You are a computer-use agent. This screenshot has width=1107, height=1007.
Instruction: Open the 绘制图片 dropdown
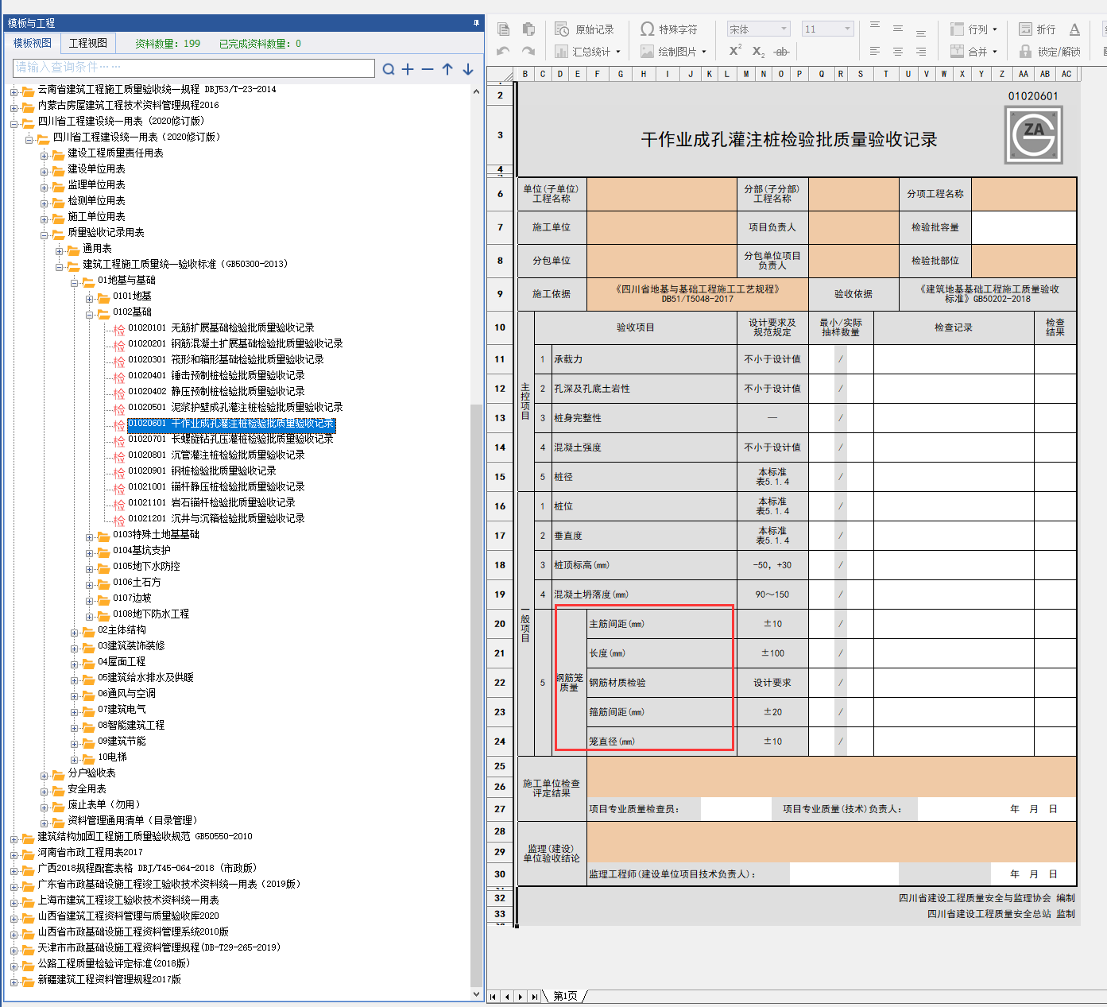tap(674, 52)
